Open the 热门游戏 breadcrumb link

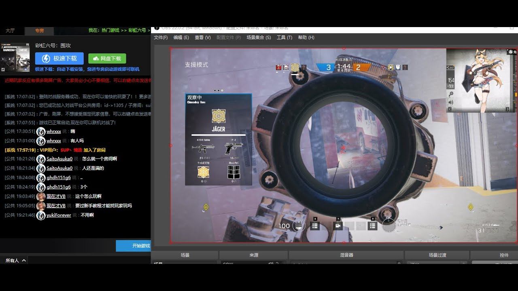[x=110, y=30]
